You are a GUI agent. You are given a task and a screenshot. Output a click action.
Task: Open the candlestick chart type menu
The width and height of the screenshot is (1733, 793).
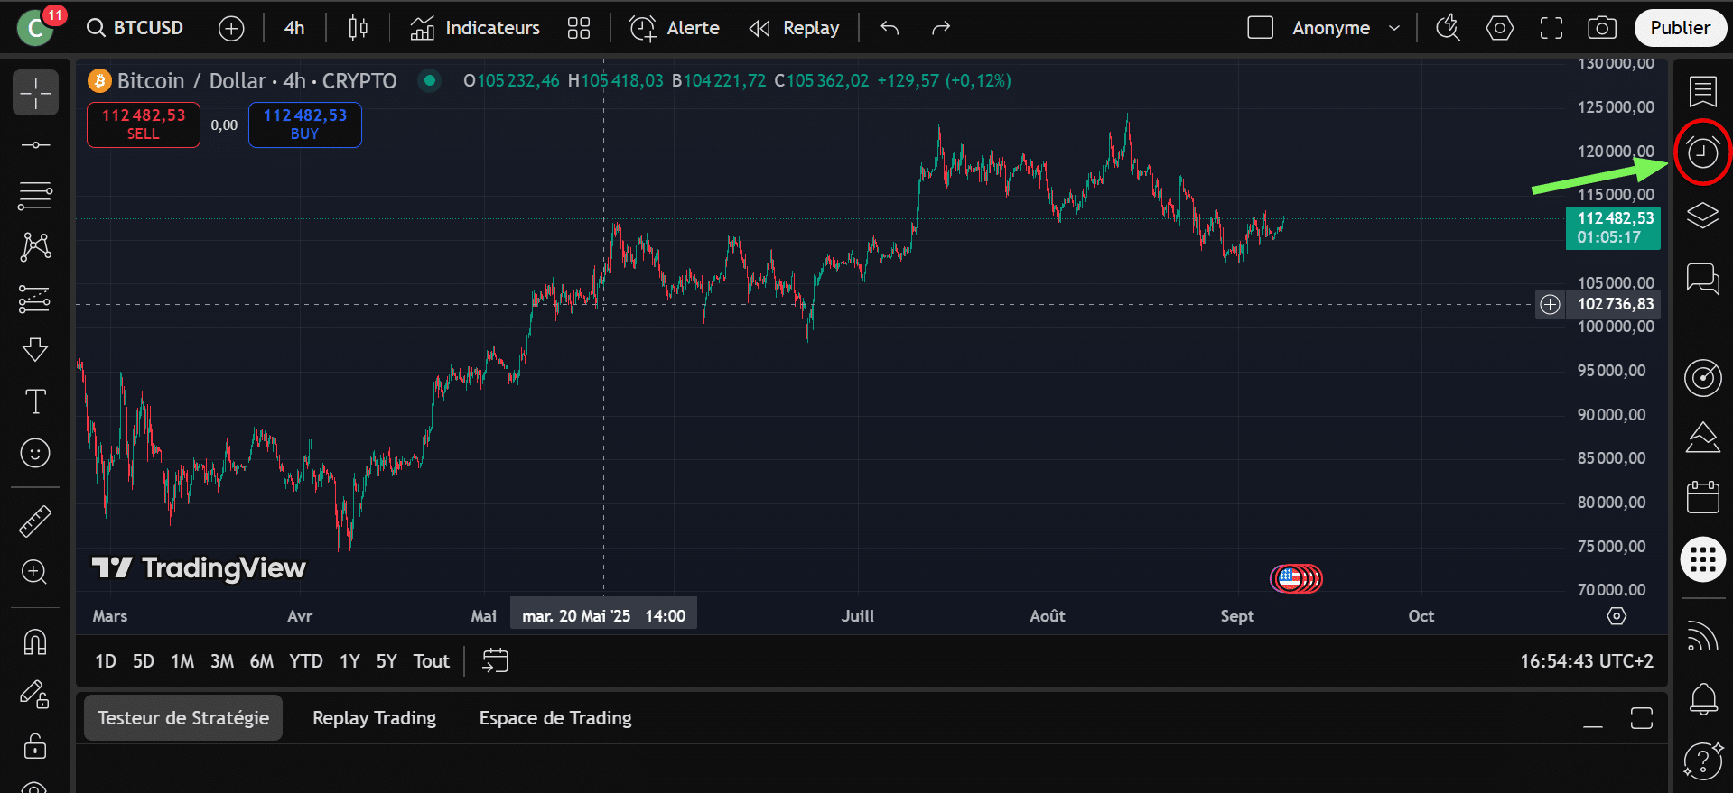coord(358,28)
